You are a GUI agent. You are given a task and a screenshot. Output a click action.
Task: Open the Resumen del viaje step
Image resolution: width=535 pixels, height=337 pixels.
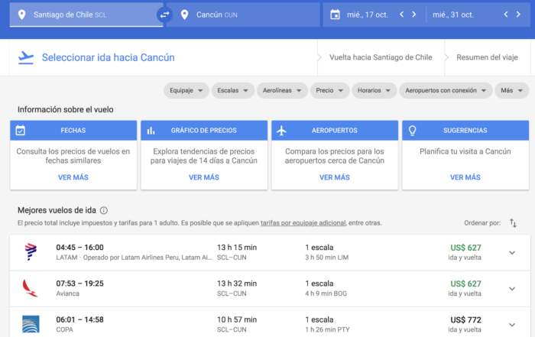tap(488, 57)
